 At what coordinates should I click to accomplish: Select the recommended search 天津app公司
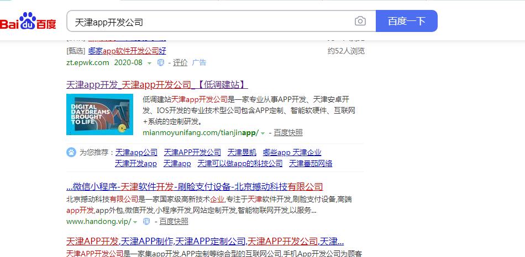pyautogui.click(x=136, y=152)
